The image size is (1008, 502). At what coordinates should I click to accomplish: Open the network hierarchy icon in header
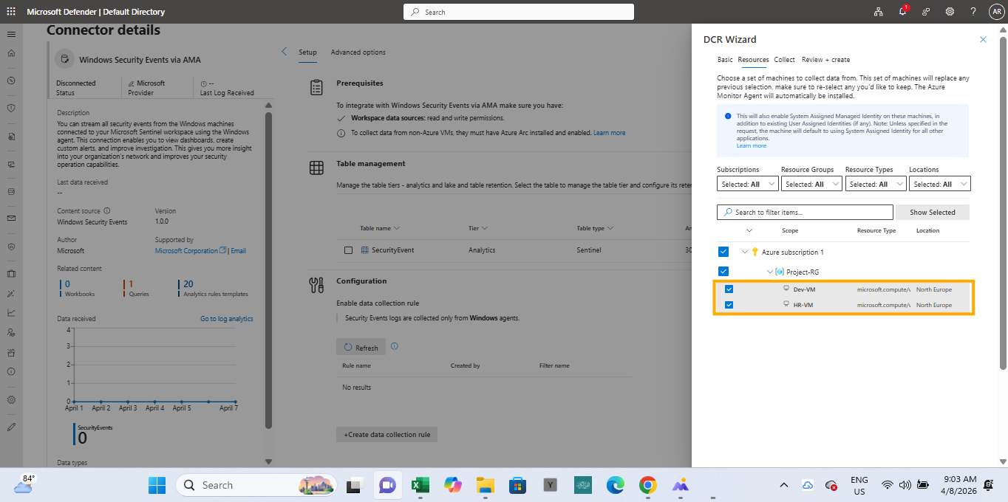879,12
